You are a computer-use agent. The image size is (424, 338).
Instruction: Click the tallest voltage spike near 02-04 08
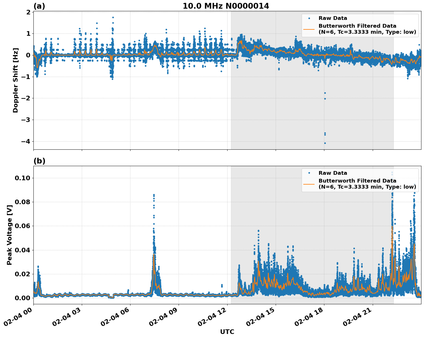click(154, 195)
